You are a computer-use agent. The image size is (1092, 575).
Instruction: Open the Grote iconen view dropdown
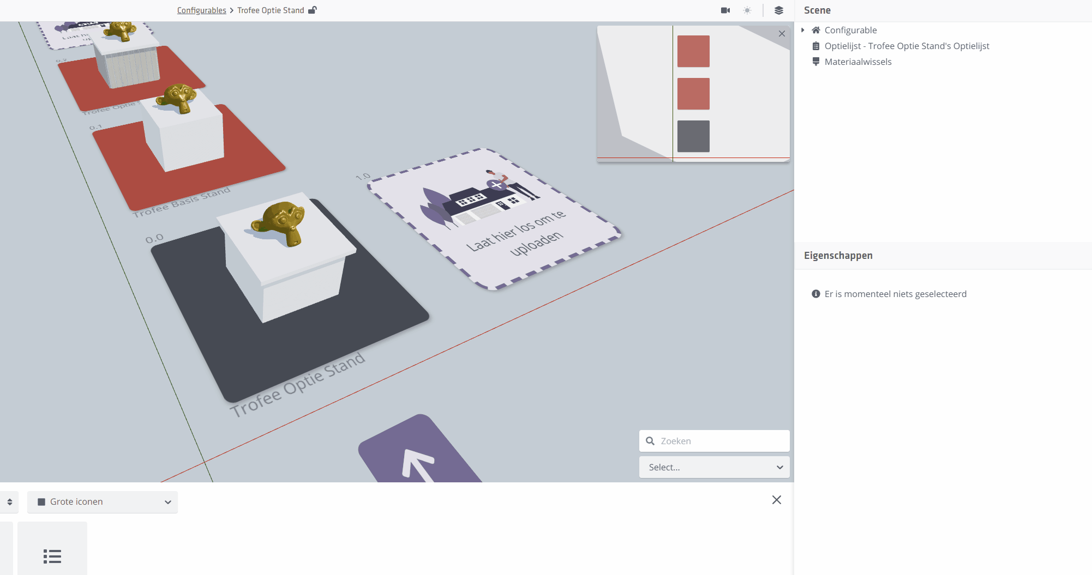click(103, 502)
